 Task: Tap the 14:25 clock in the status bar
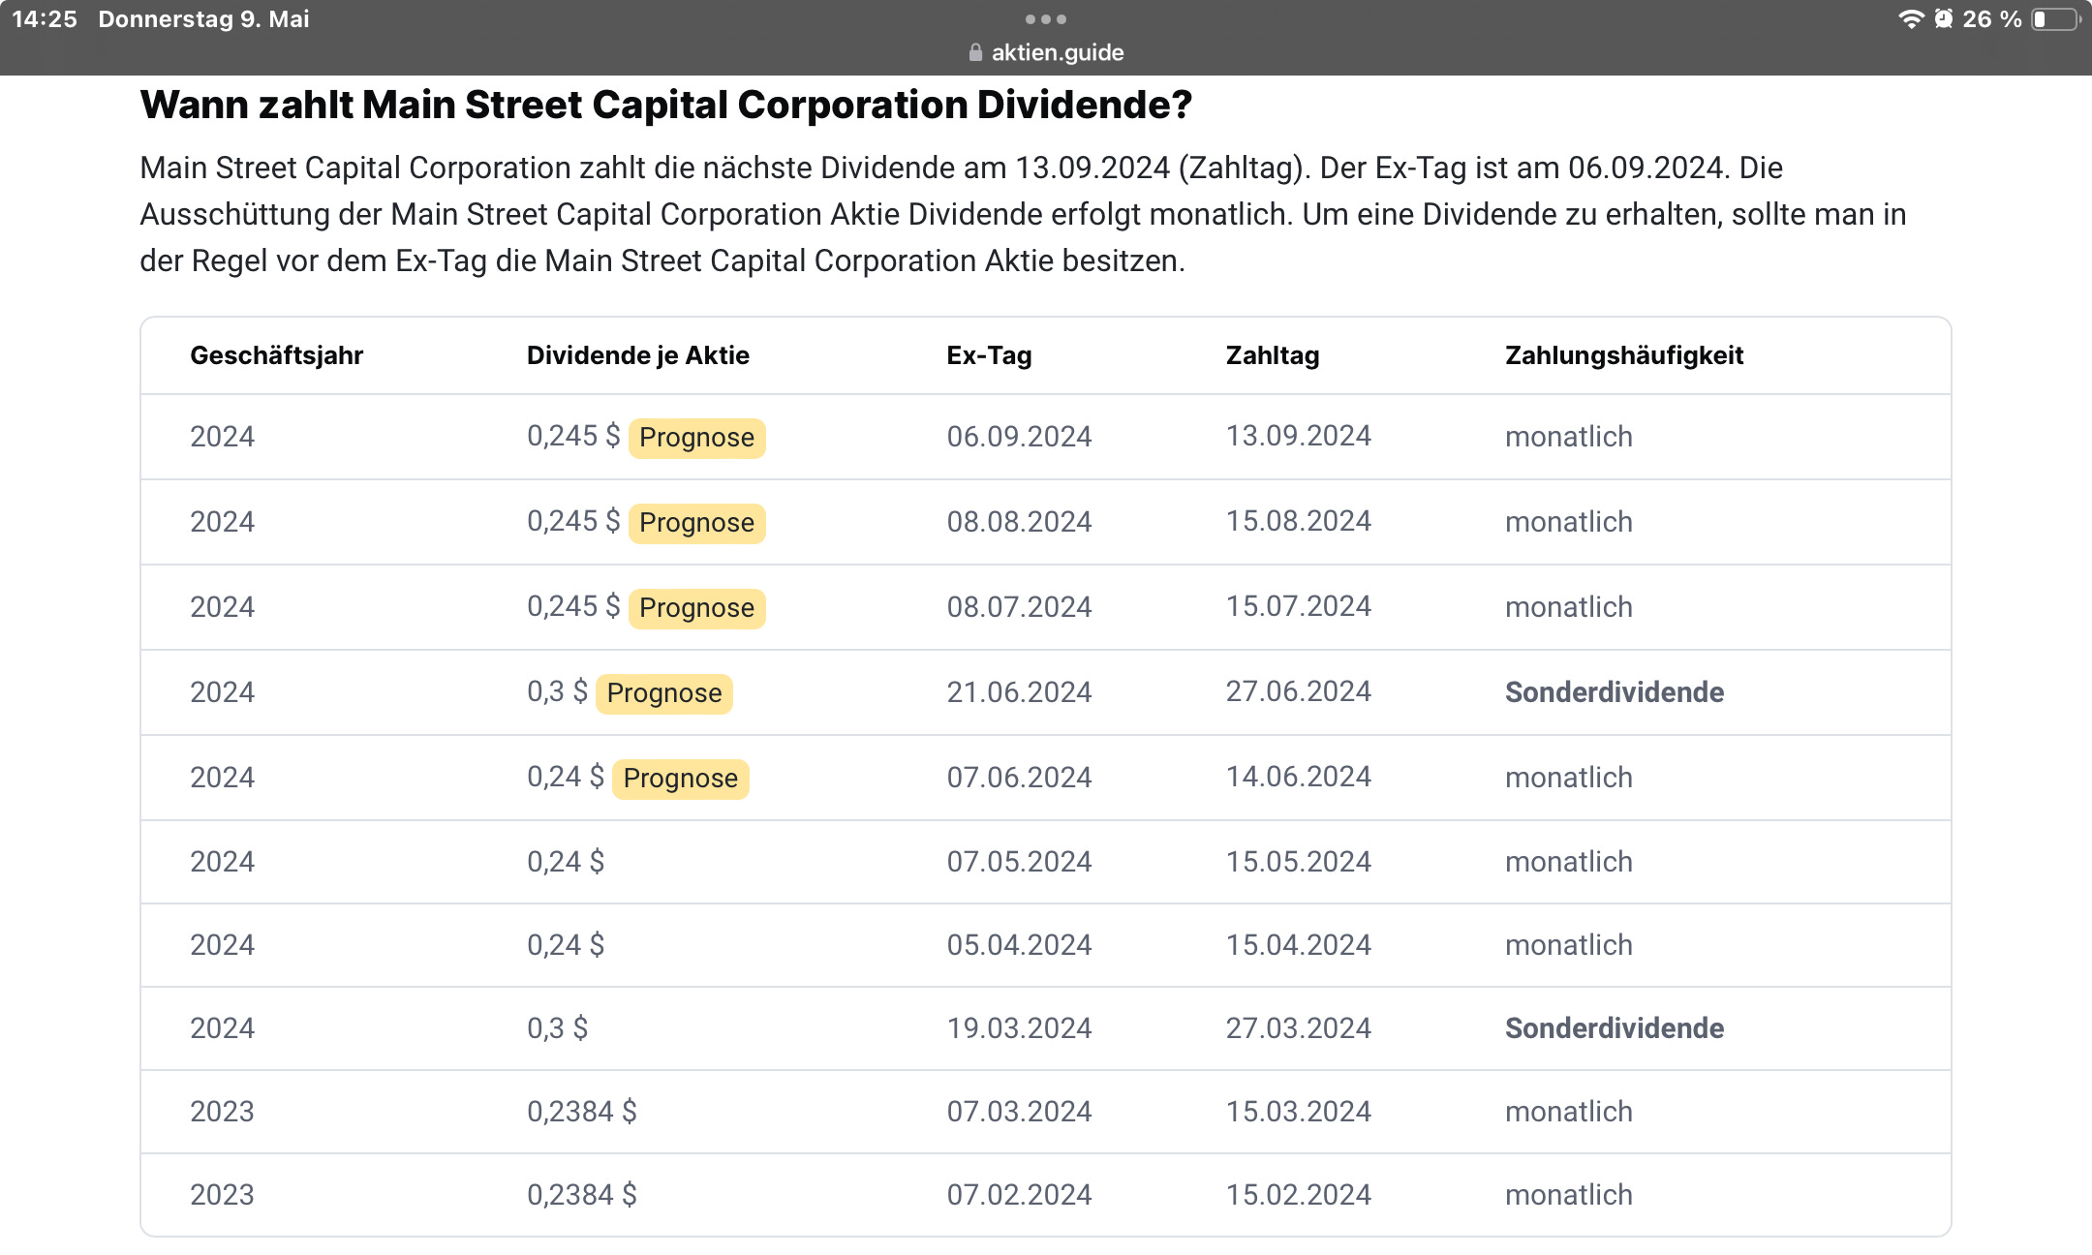(x=45, y=19)
